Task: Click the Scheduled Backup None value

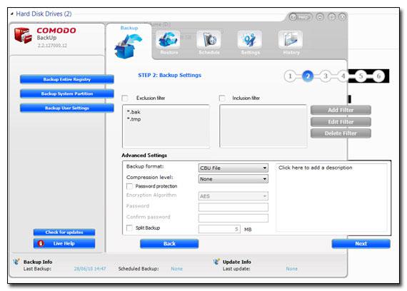Action: (x=177, y=269)
